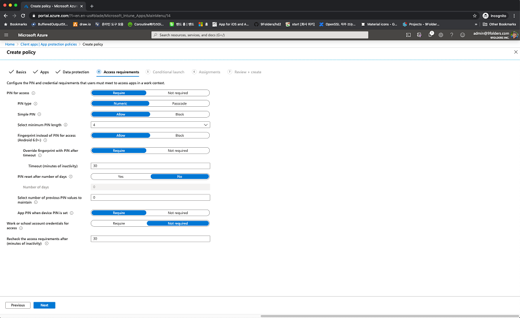Set PIN for access to Not required

178,93
